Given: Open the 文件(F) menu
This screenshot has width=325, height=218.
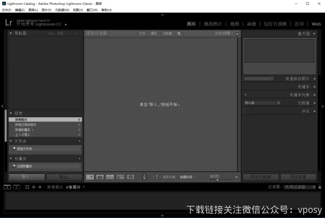Looking at the screenshot, I should click(x=6, y=10).
